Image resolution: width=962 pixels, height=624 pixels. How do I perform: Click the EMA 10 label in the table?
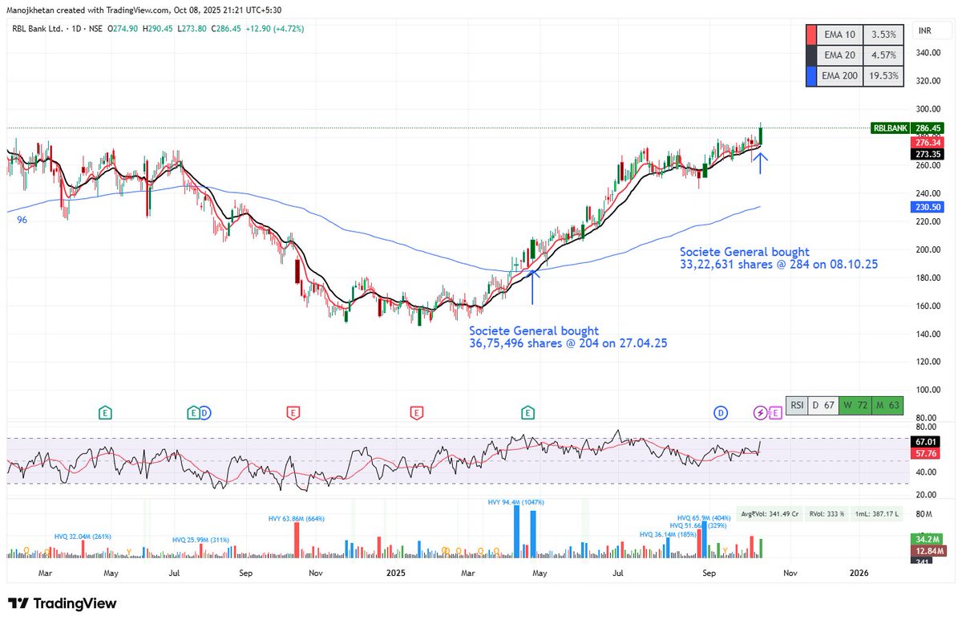(839, 34)
